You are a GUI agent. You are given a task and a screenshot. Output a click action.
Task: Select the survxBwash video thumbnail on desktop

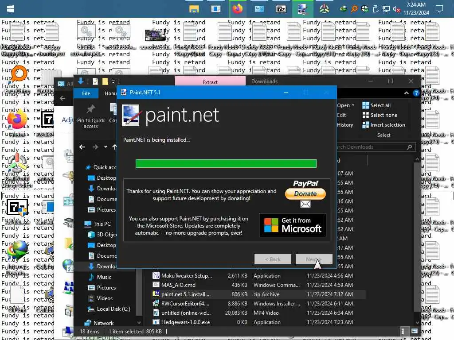tap(156, 38)
